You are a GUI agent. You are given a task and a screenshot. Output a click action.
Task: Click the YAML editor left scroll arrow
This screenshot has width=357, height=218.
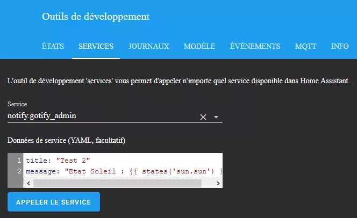[28, 183]
